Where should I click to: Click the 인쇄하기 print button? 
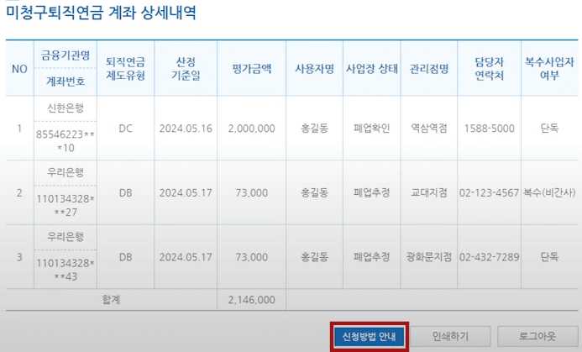coord(450,336)
